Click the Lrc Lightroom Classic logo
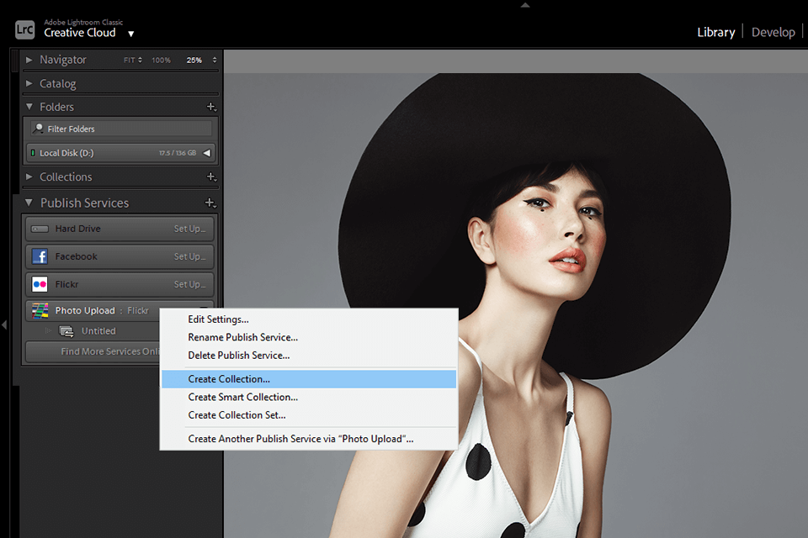 (24, 30)
